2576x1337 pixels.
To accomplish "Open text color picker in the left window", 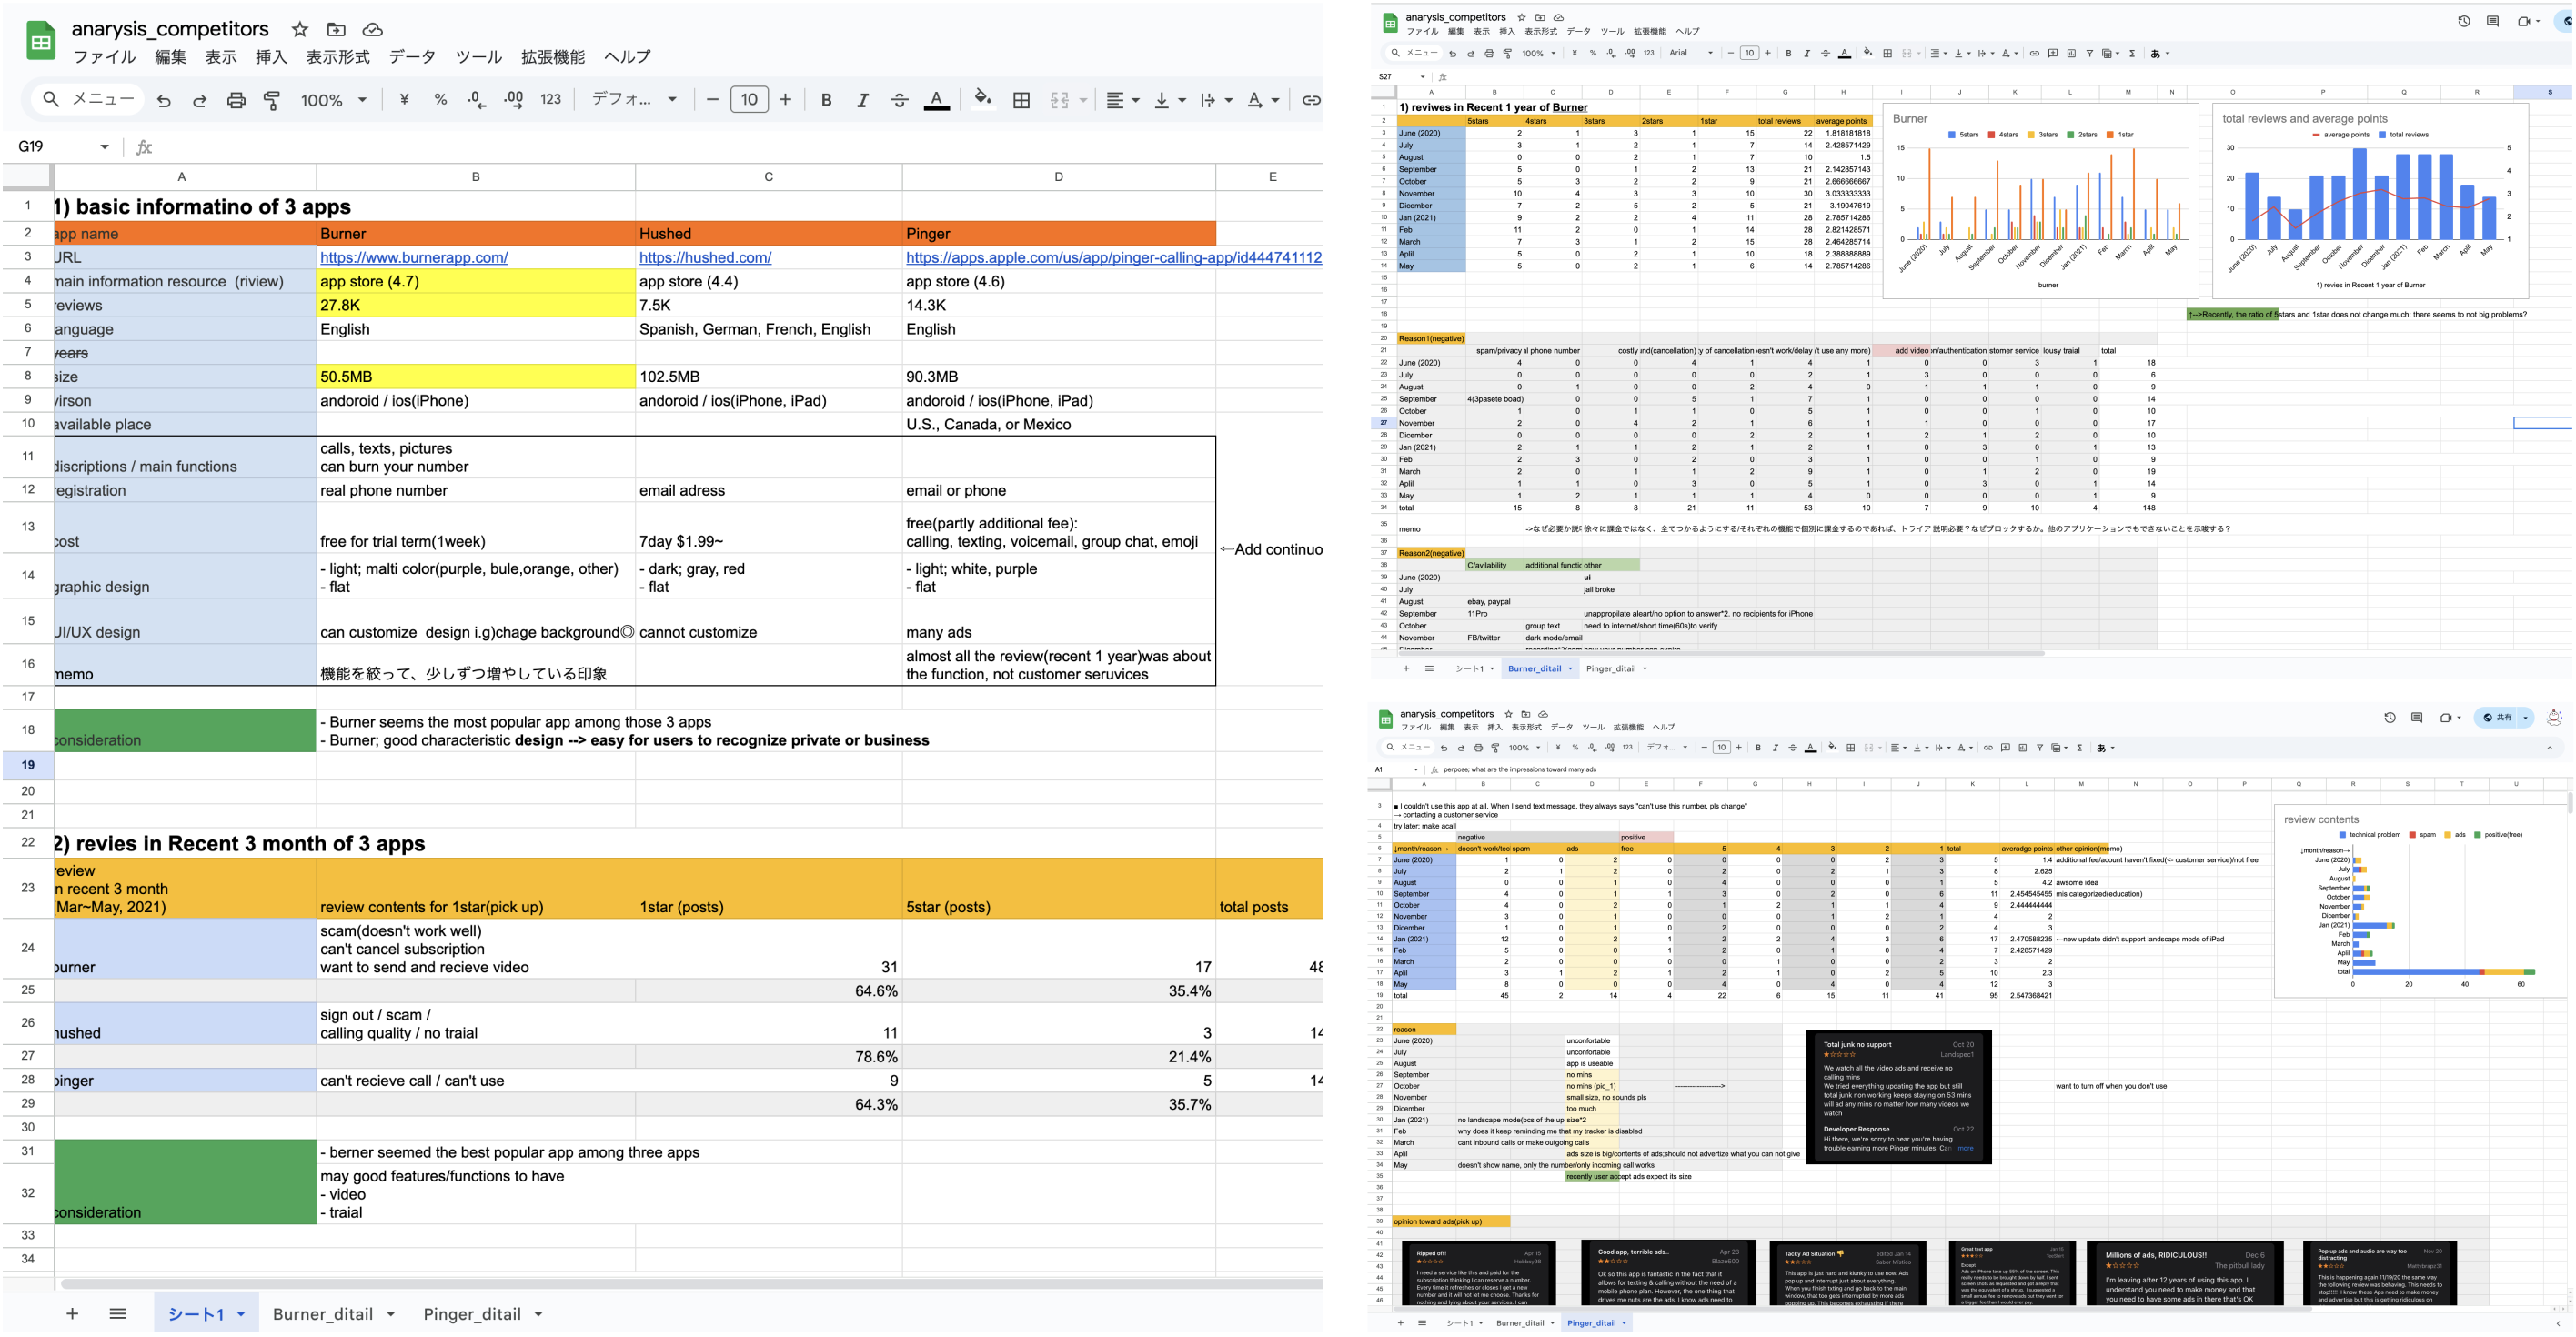I will [936, 100].
